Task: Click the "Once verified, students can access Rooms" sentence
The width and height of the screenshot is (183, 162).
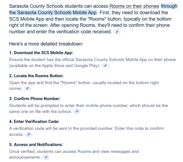Action: click(x=74, y=151)
